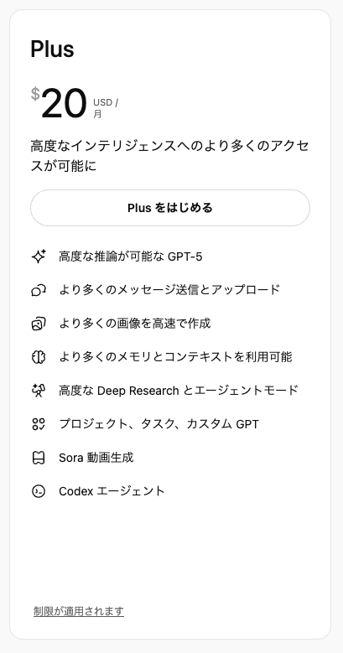The image size is (343, 653).
Task: Click the Plus plan heading
Action: pos(52,49)
